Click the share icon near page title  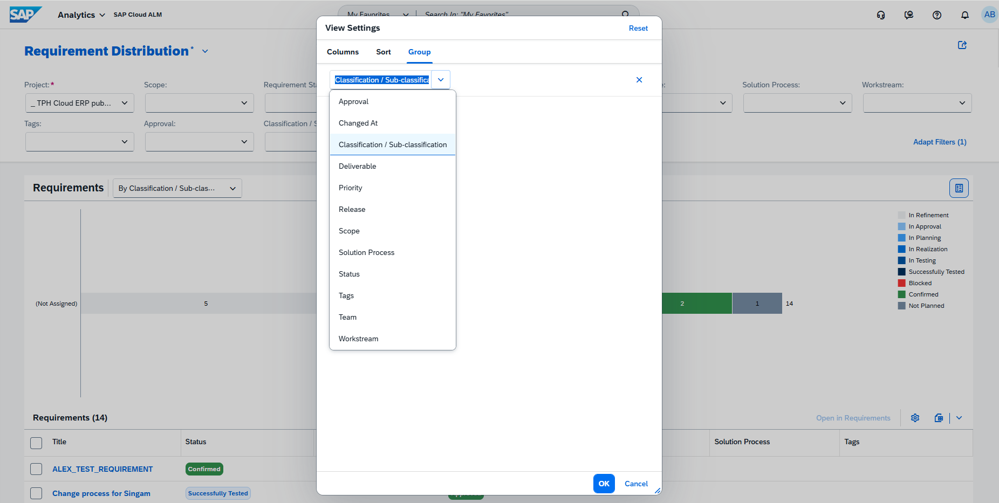[x=962, y=45]
